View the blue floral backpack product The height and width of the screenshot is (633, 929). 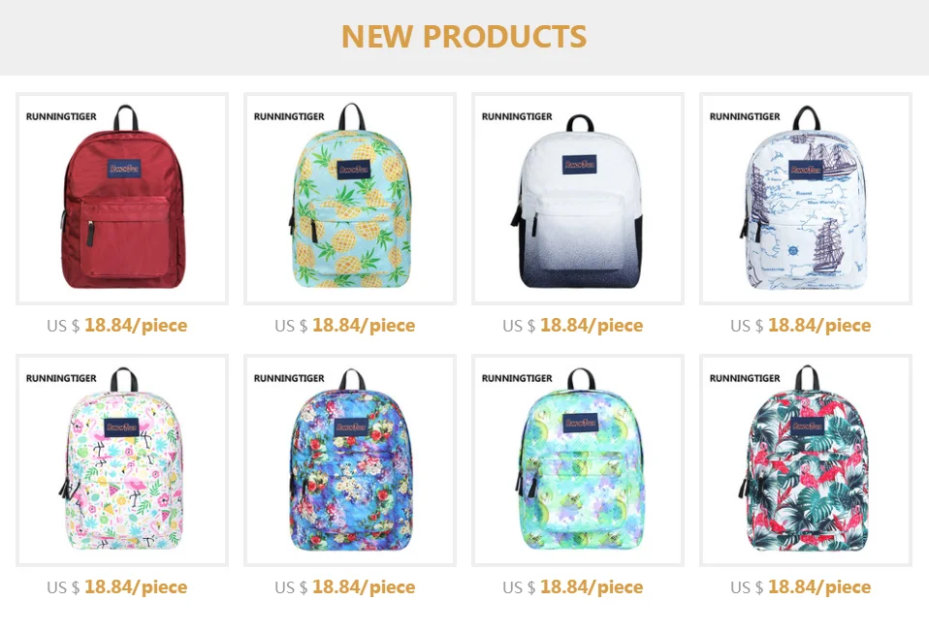coord(350,460)
